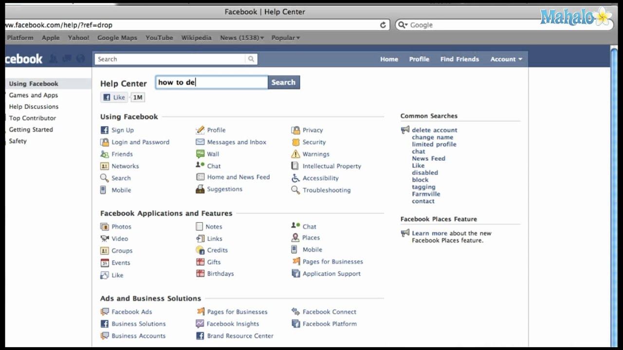Open YouTube bookmark in bookmarks bar
The image size is (623, 350).
click(159, 37)
